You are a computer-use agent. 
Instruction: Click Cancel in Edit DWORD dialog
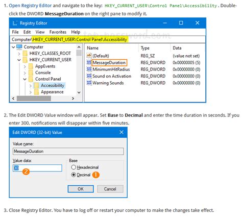click(110, 189)
